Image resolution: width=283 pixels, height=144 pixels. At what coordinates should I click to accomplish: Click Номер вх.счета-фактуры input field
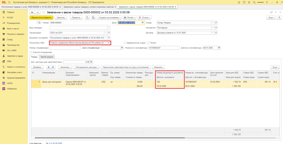pyautogui.click(x=164, y=48)
